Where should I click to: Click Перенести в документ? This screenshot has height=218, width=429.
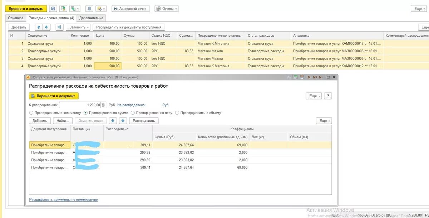tap(54, 96)
